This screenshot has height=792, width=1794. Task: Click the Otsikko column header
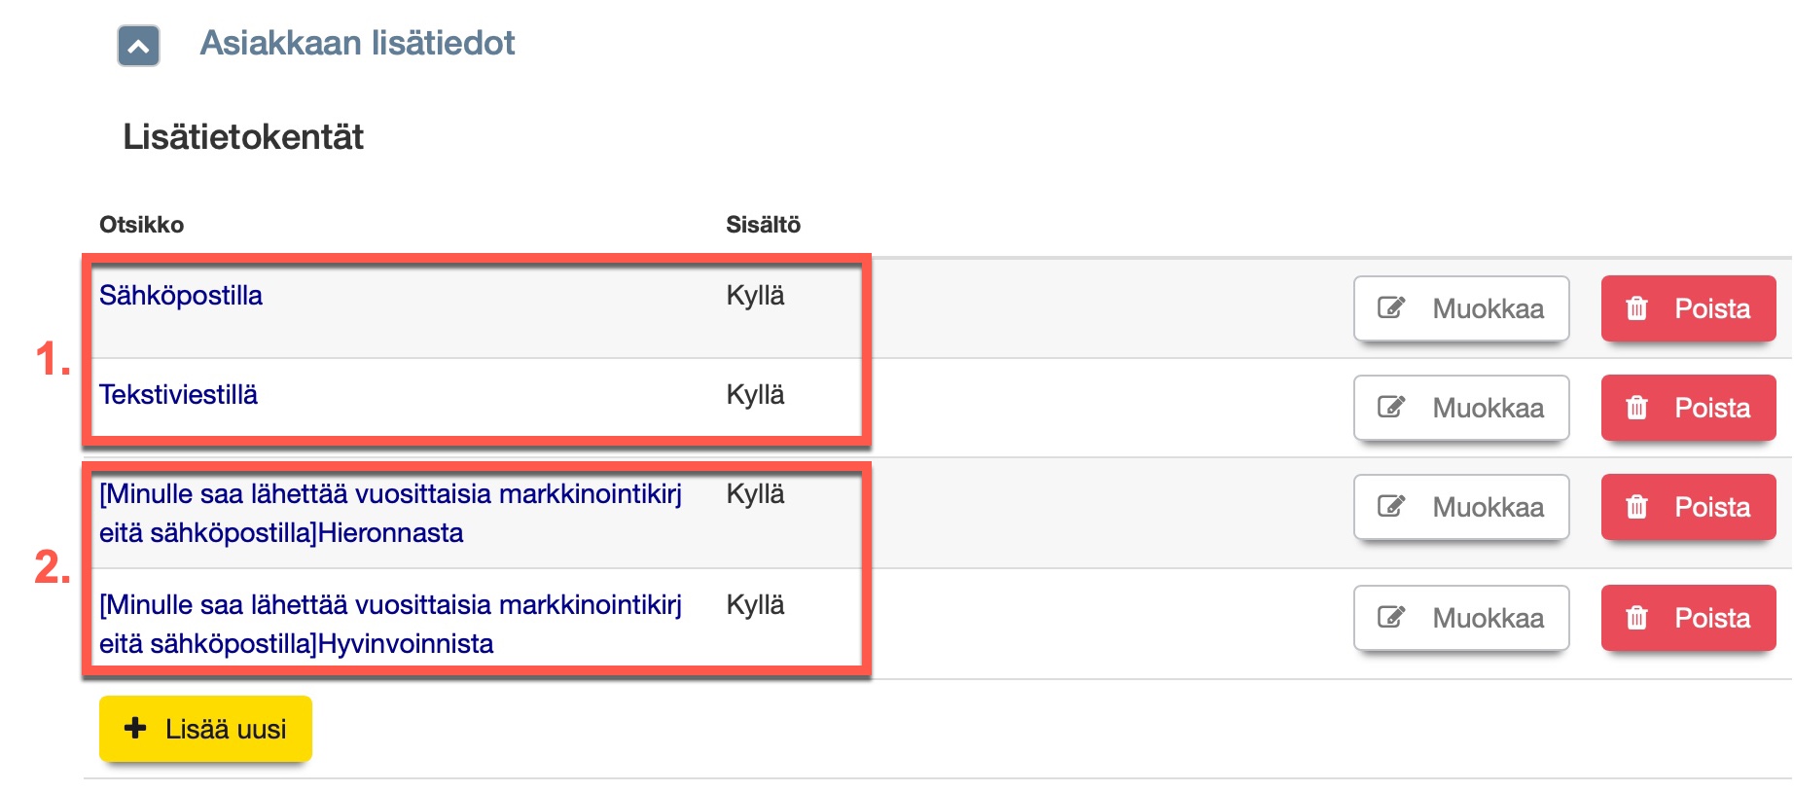tap(141, 225)
